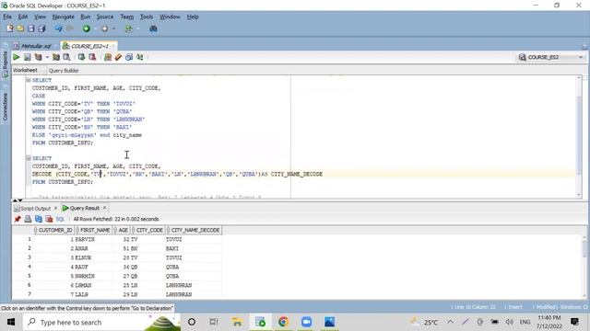Open the Back arrow history dropdown
Screen dimensions: 590x331
(x=96, y=29)
